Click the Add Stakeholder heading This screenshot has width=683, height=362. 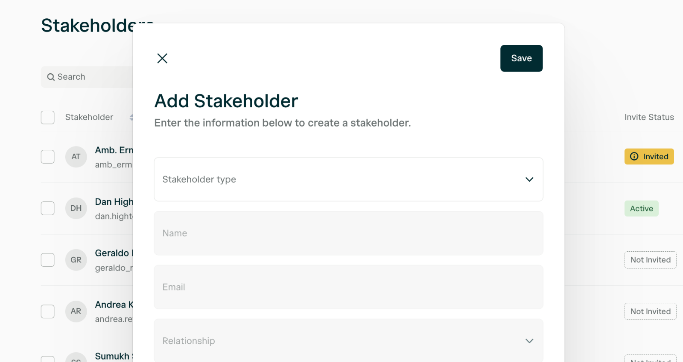click(226, 101)
